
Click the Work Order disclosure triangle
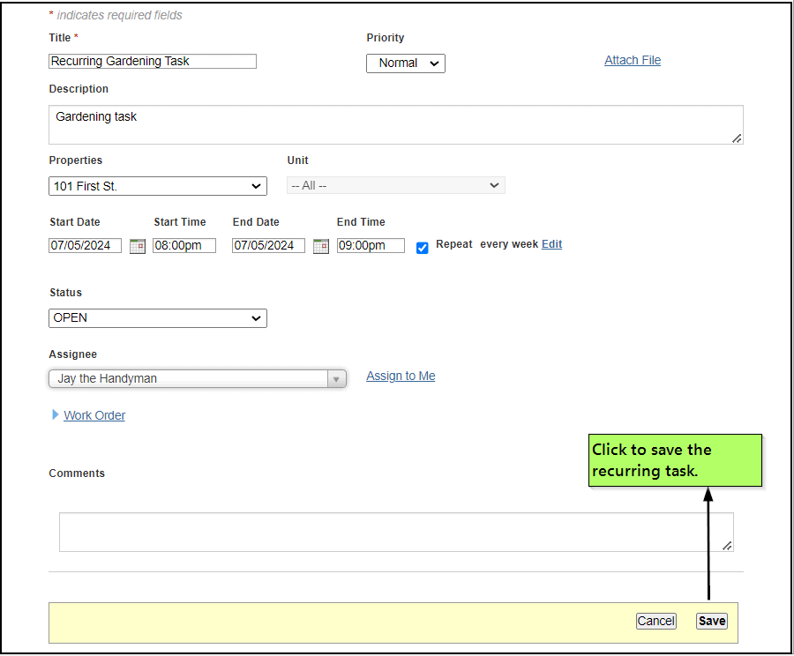point(56,414)
